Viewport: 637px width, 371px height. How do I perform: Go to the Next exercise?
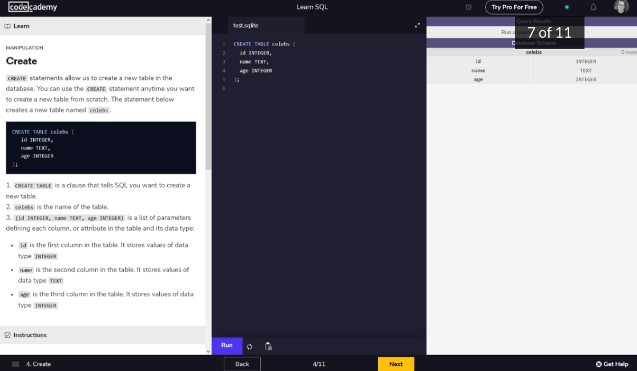pyautogui.click(x=396, y=364)
